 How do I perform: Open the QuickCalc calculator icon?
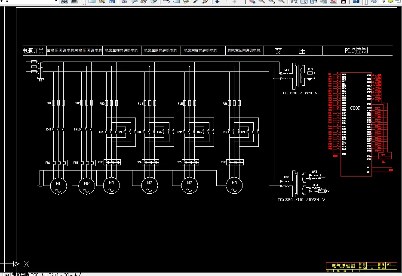344,1
